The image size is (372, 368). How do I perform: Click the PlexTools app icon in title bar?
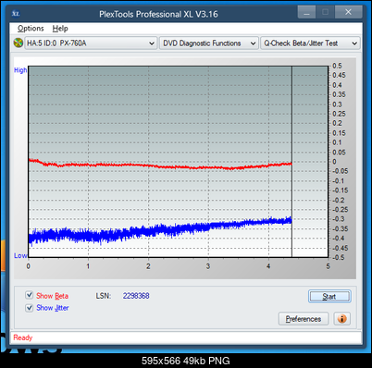[x=16, y=14]
